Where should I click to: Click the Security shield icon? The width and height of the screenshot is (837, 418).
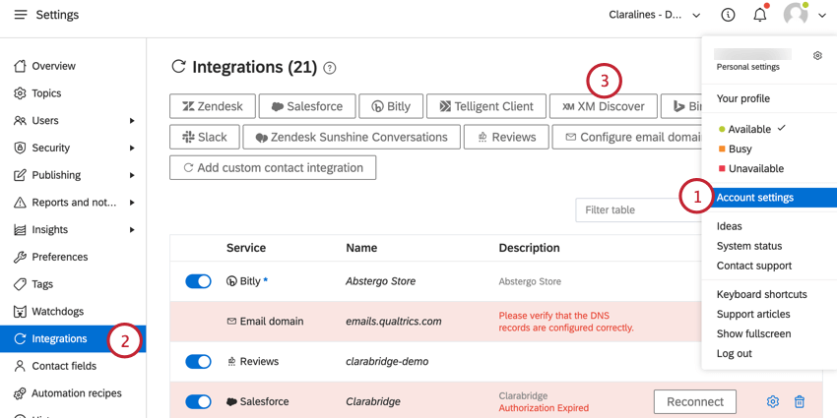[20, 148]
